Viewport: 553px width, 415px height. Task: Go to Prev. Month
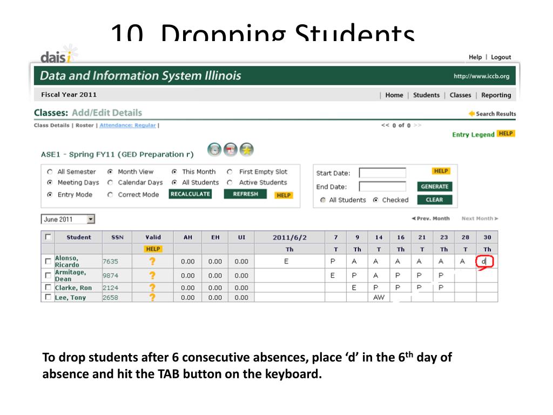pos(430,218)
